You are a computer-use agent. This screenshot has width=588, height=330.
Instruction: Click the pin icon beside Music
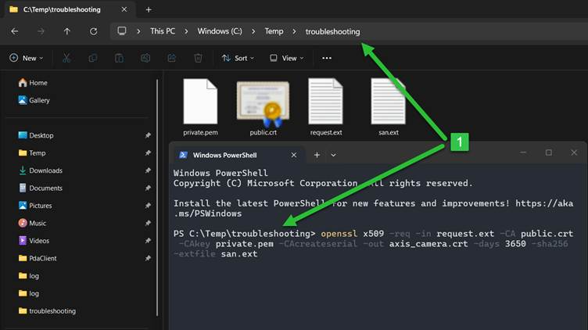click(148, 223)
